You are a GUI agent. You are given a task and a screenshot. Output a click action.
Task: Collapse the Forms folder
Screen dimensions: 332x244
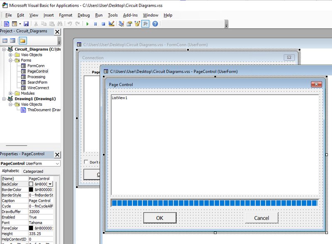(10, 60)
